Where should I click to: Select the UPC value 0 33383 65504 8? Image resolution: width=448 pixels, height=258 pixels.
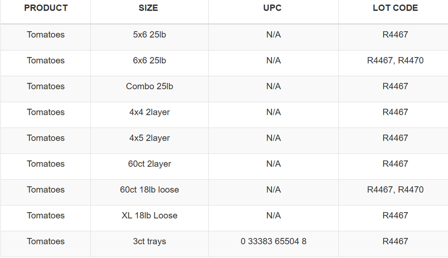[274, 242]
